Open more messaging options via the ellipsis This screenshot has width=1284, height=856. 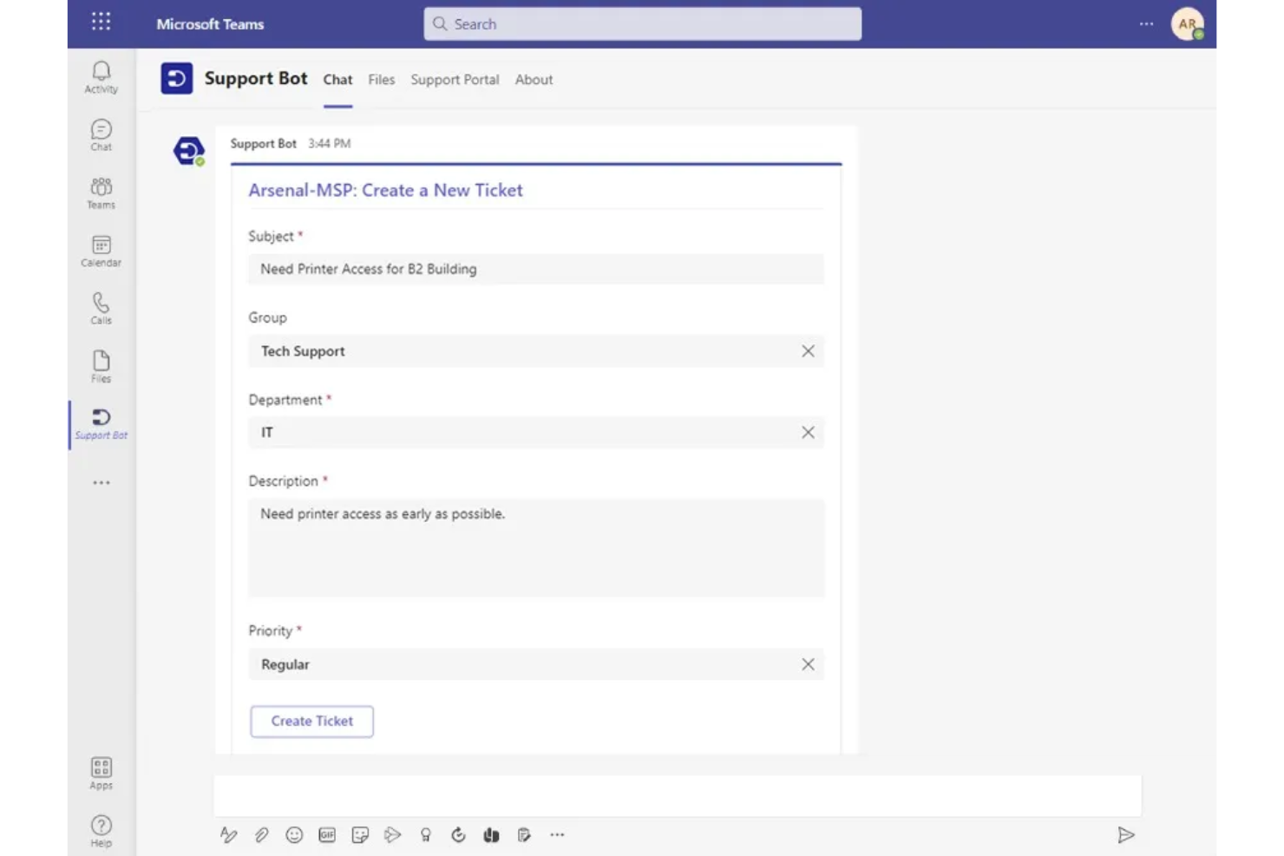click(557, 834)
